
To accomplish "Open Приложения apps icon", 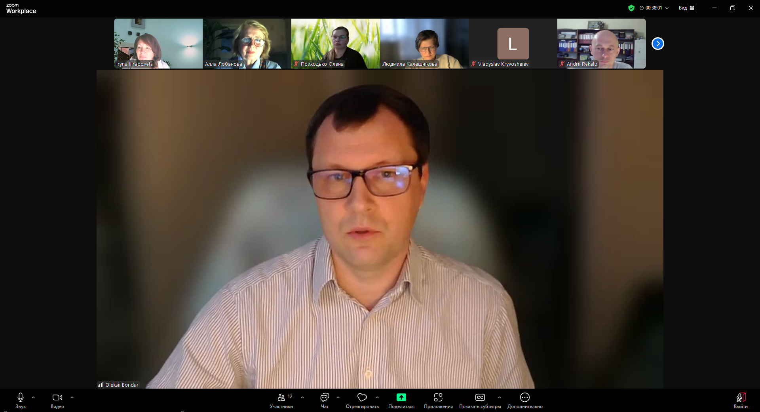I will point(438,397).
